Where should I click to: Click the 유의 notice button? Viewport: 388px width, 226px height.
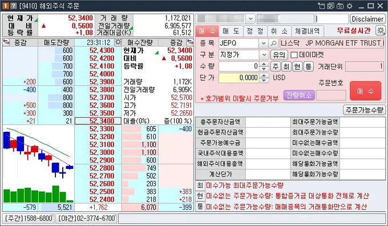pyautogui.click(x=279, y=55)
